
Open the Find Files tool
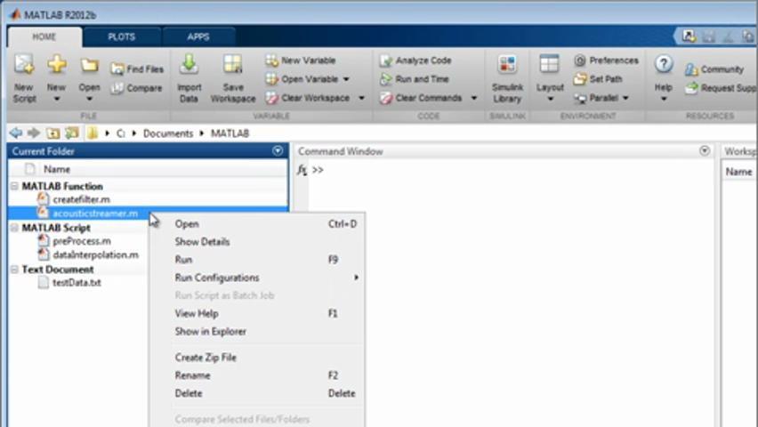137,69
